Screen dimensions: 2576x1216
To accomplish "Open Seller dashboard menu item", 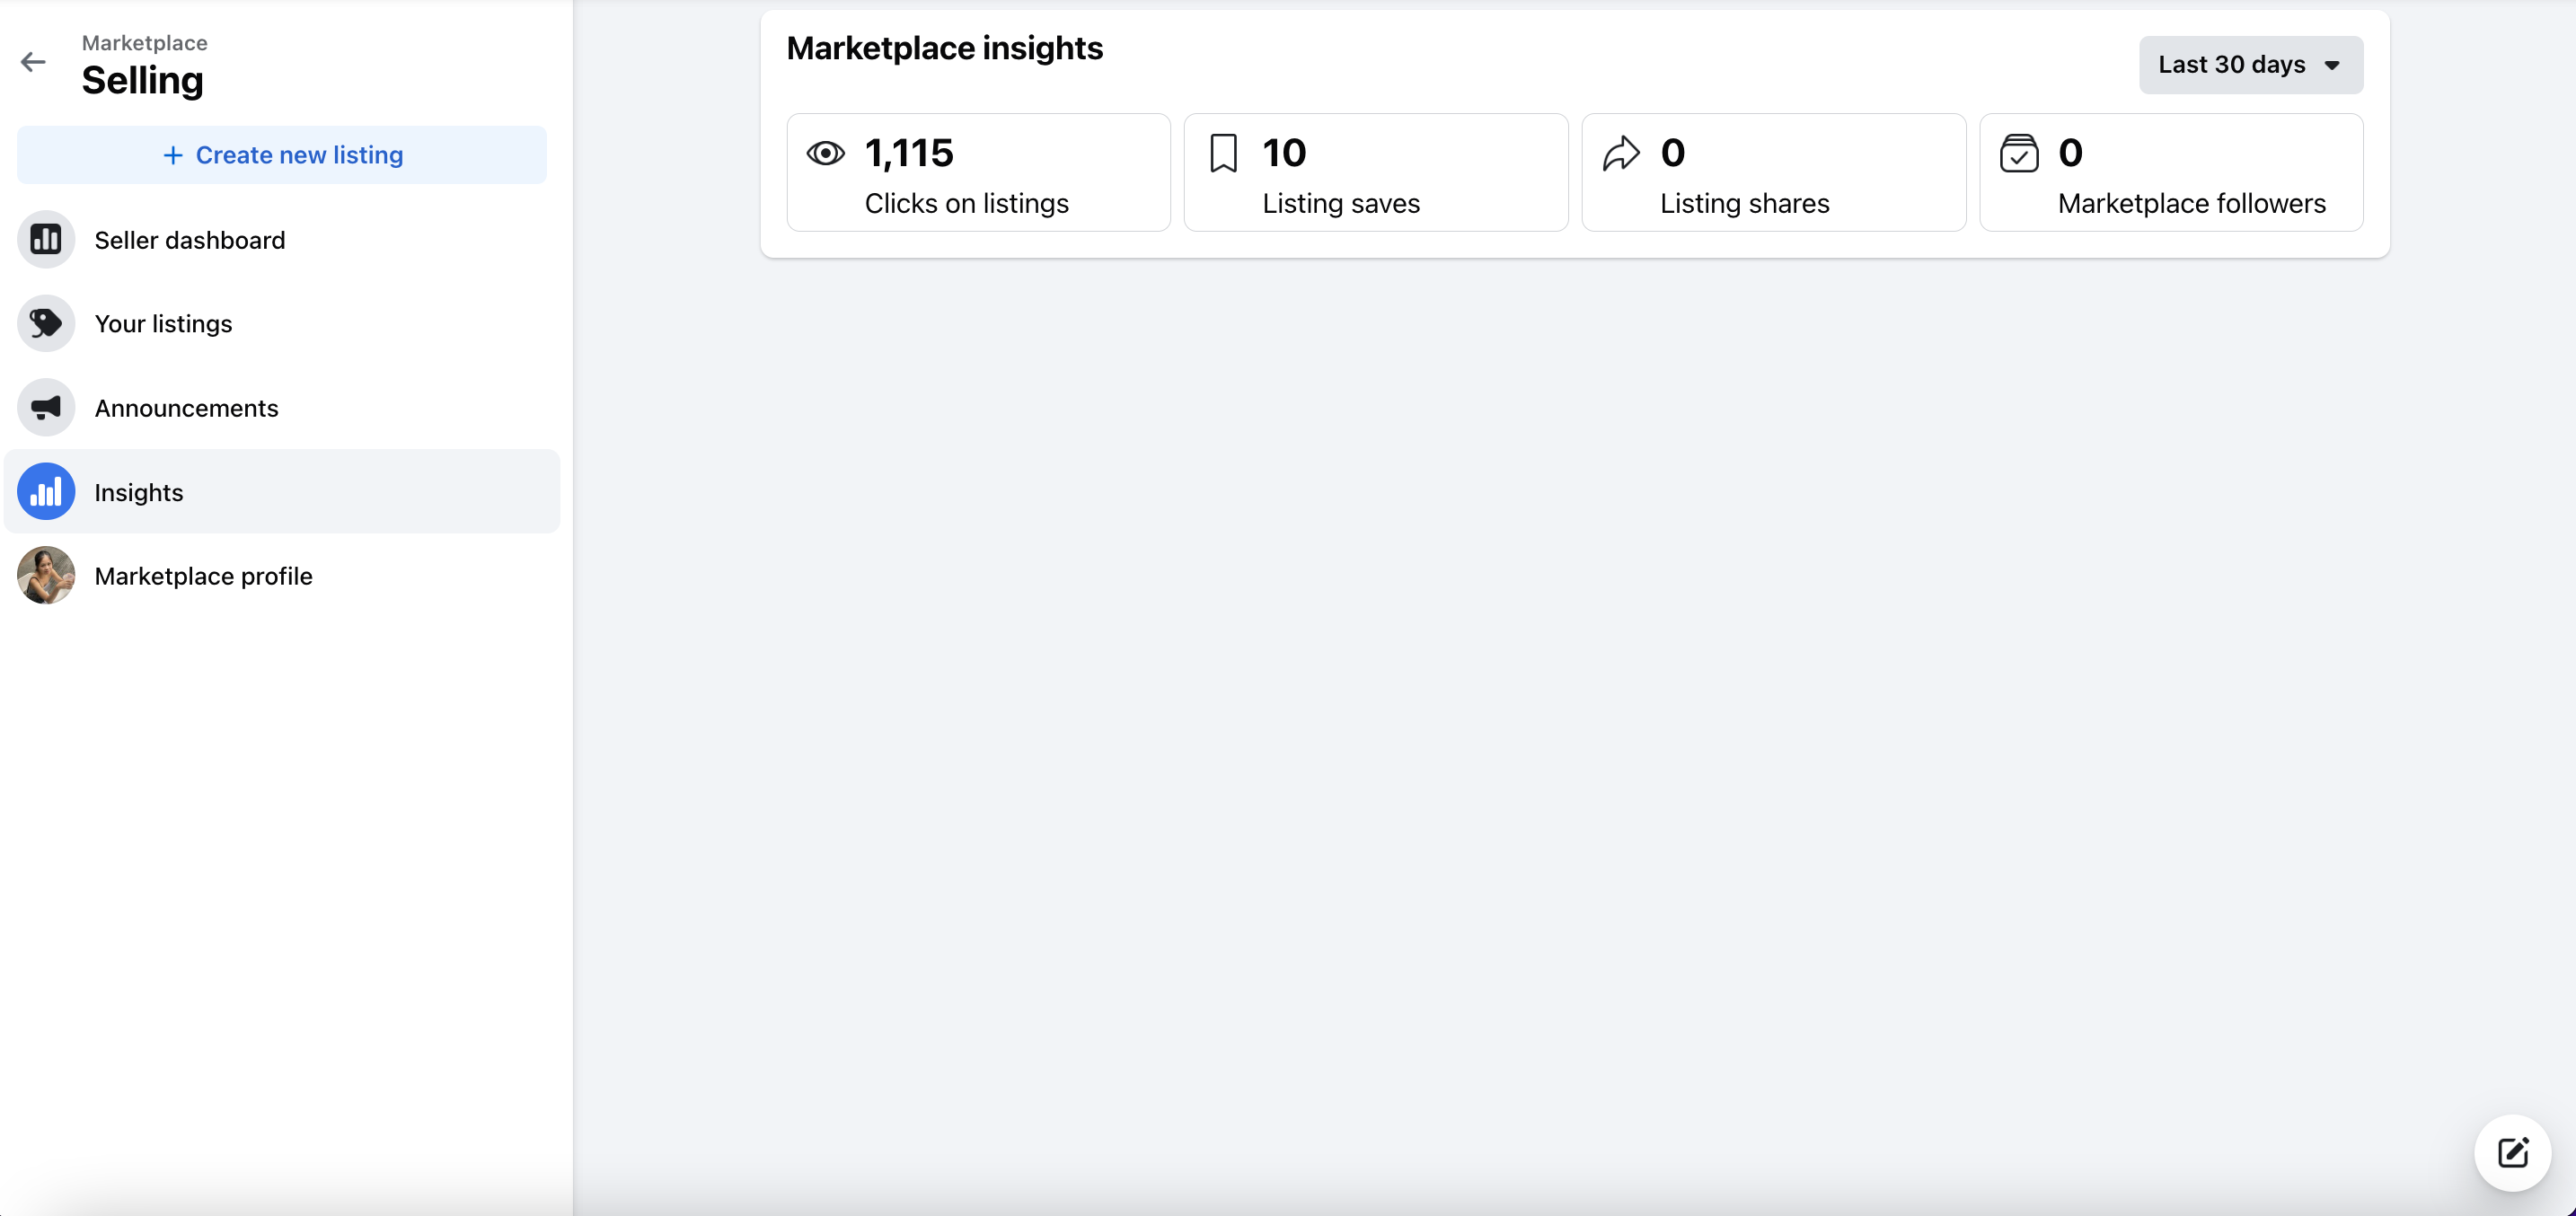I will pos(190,240).
